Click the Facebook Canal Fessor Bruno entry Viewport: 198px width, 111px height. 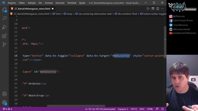181,21
